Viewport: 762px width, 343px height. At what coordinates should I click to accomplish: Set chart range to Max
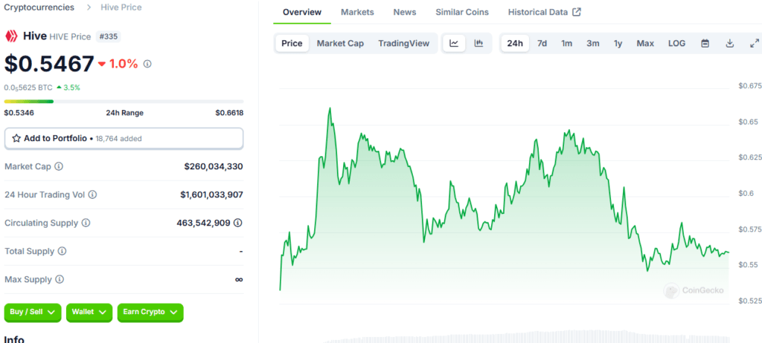645,43
